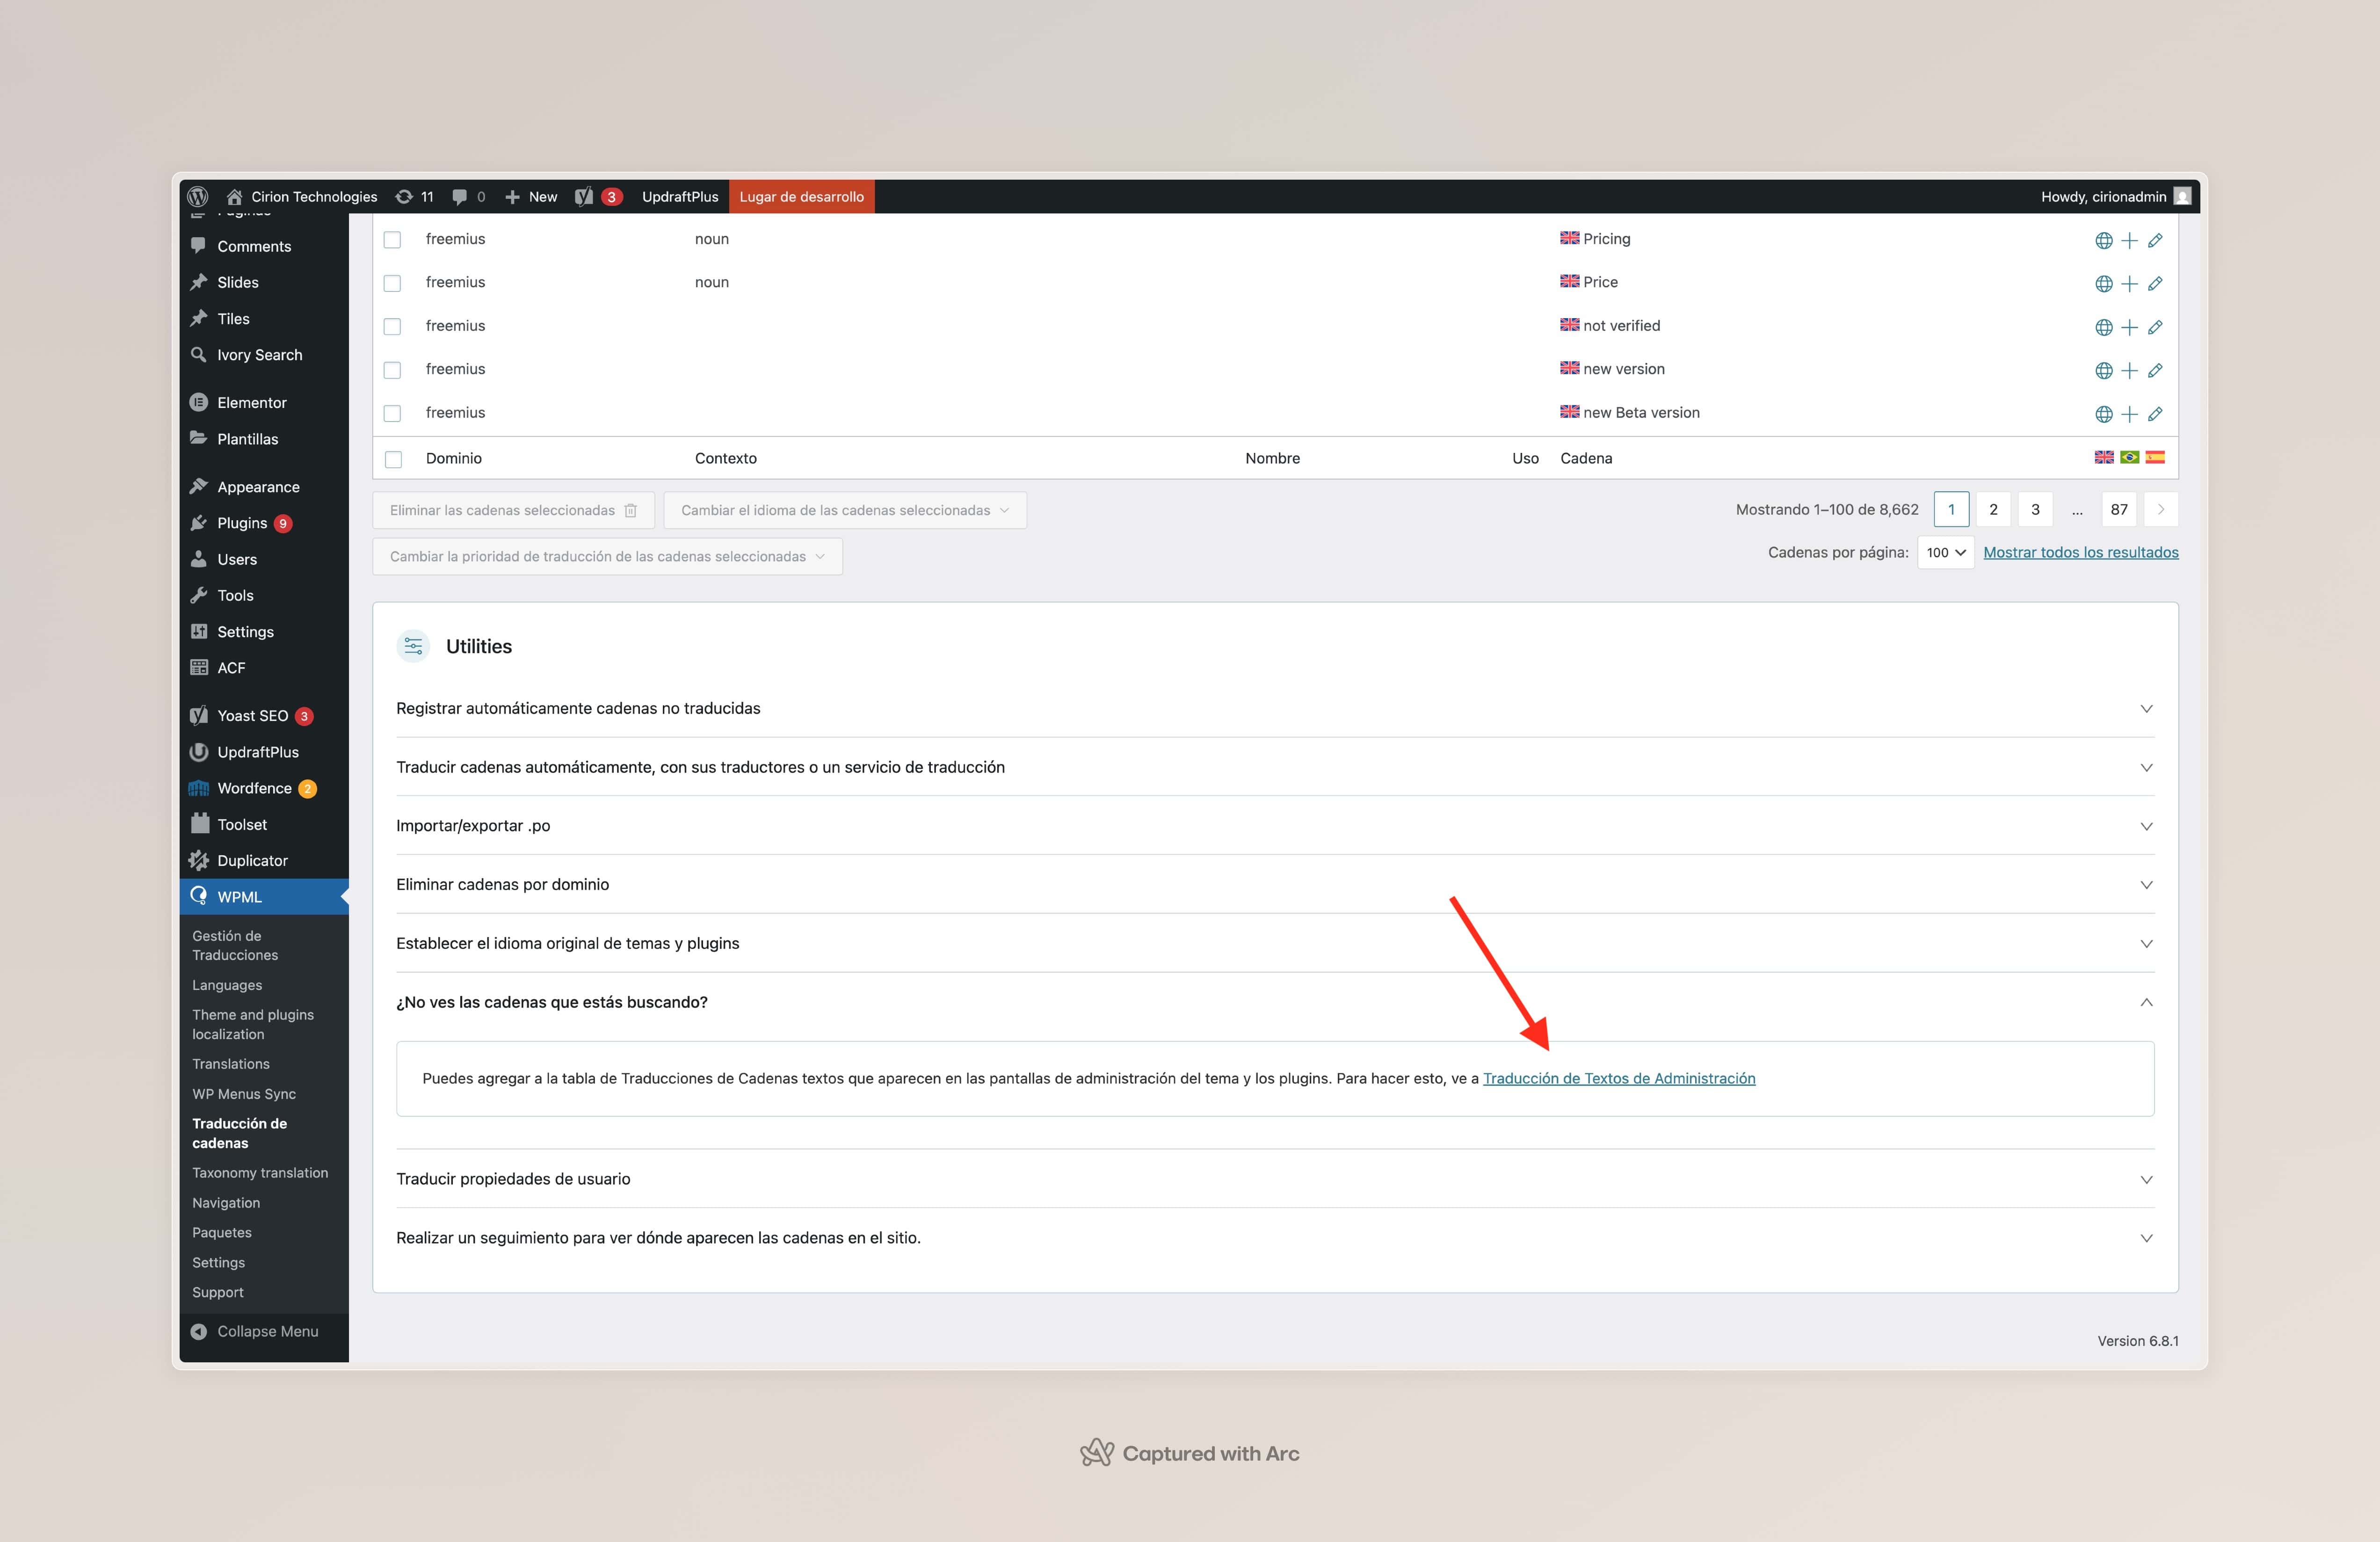Click the plus icon in the Price row
The width and height of the screenshot is (2380, 1542).
[2130, 284]
